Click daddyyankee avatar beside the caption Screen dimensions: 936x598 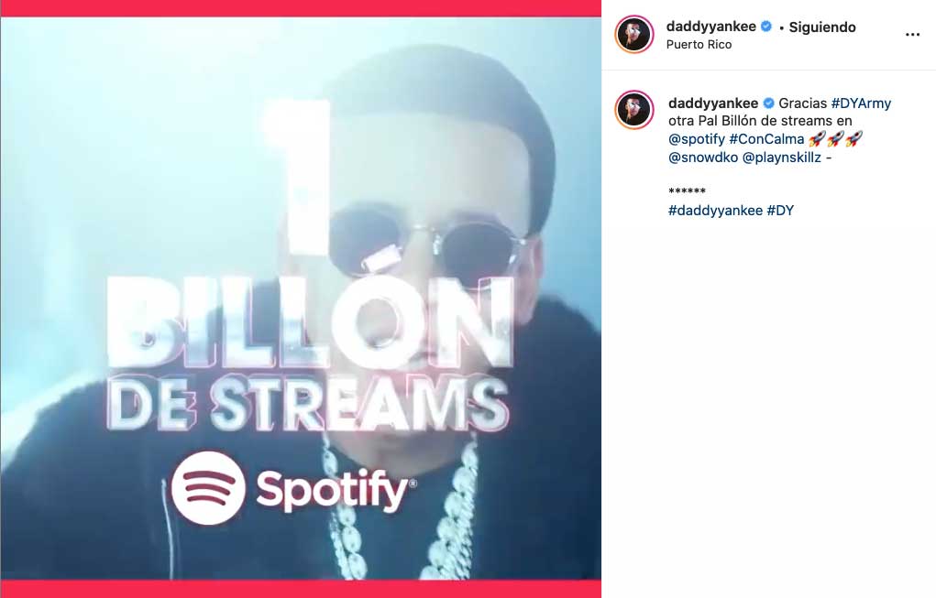point(634,110)
